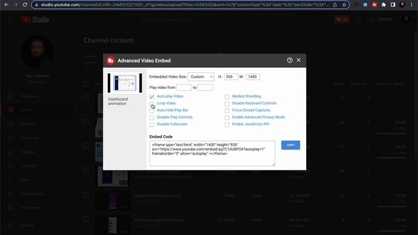Image resolution: width=418 pixels, height=235 pixels.
Task: Click the Dashboard animation video thumbnail
Action: coord(125,83)
